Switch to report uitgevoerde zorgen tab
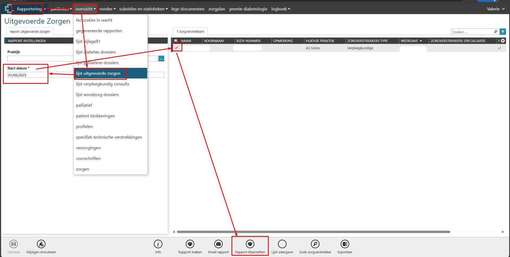510x257 pixels. click(30, 31)
